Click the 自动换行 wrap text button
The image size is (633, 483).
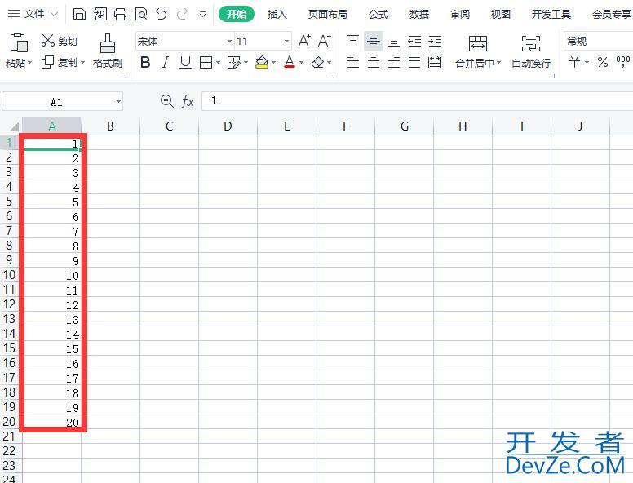coord(531,51)
